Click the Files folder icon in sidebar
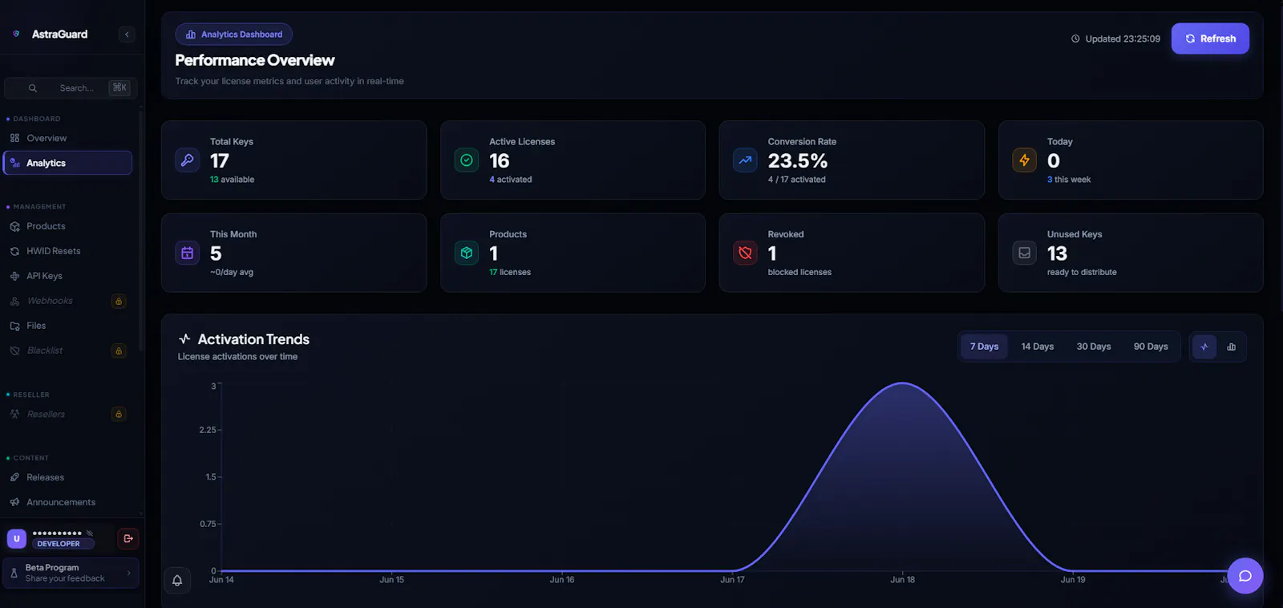Viewport: 1283px width, 608px height. tap(14, 326)
